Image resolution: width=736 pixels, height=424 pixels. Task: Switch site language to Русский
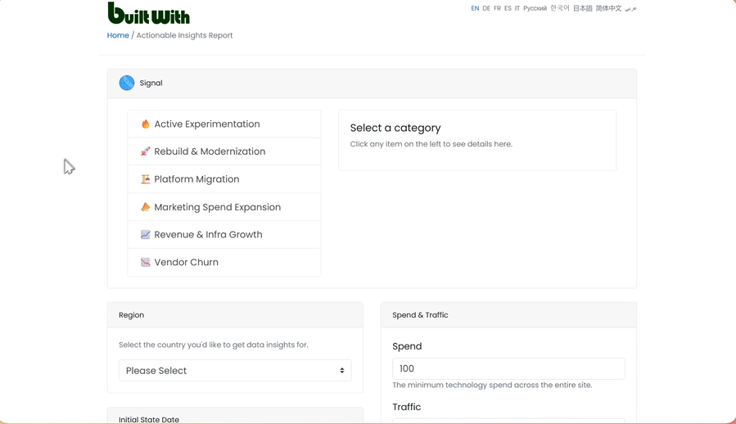pos(535,8)
